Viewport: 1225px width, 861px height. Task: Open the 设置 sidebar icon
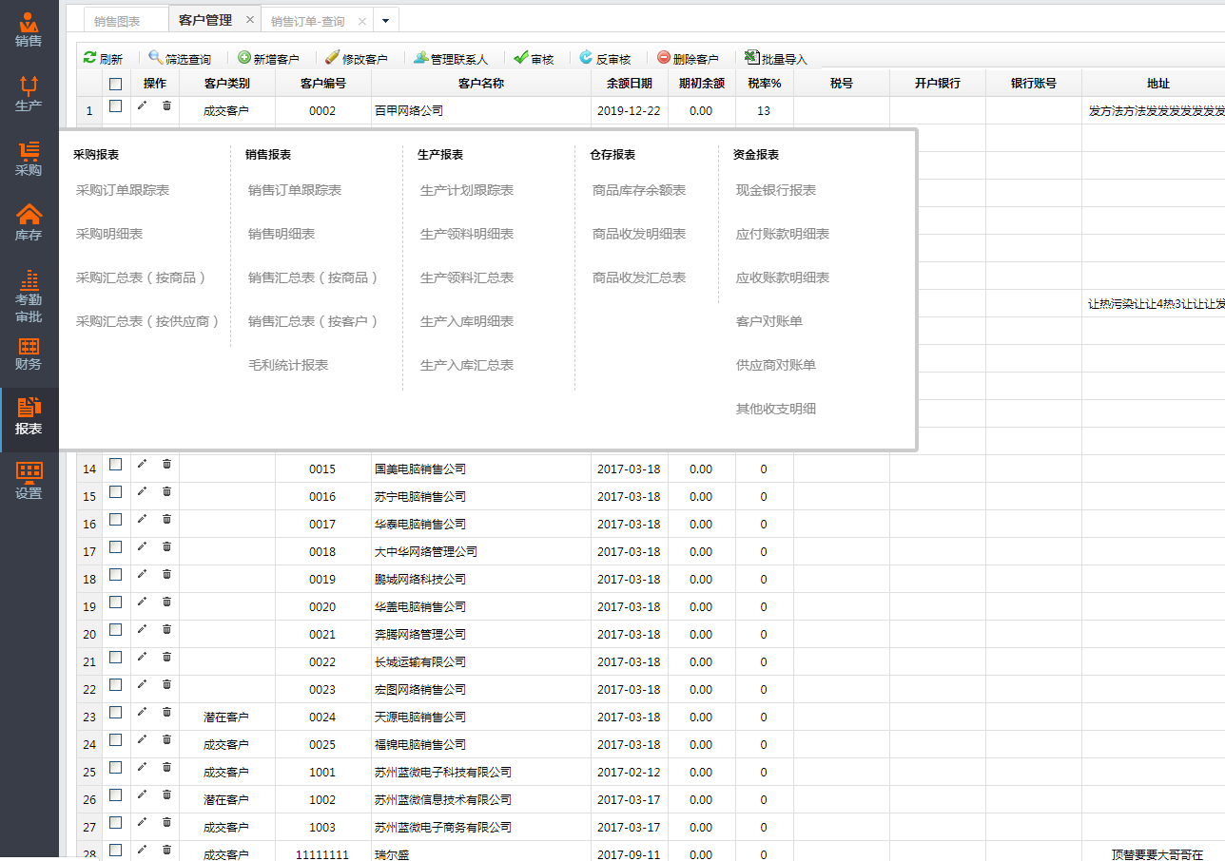[x=29, y=481]
